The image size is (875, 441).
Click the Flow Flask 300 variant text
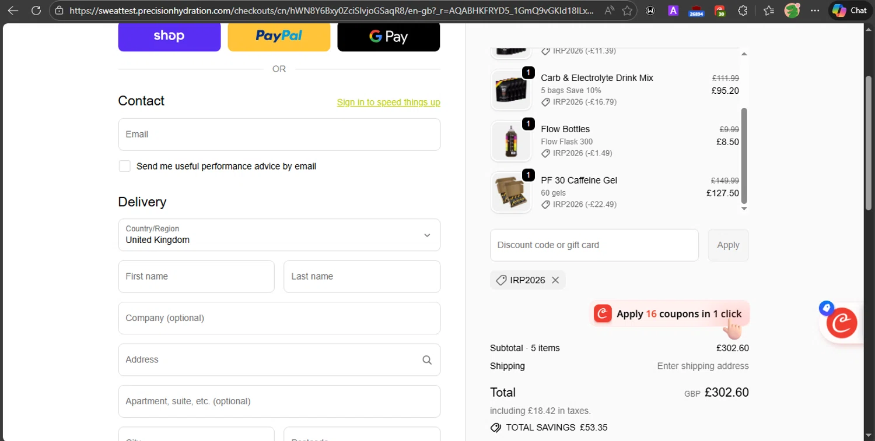coord(566,142)
